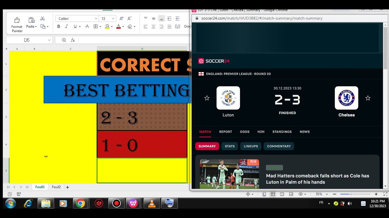Image resolution: width=389 pixels, height=218 pixels.
Task: Click the fx insert function icon
Action: (x=73, y=40)
